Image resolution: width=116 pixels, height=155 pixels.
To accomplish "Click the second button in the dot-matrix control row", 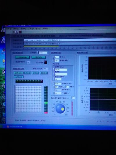I will pos(28,73).
